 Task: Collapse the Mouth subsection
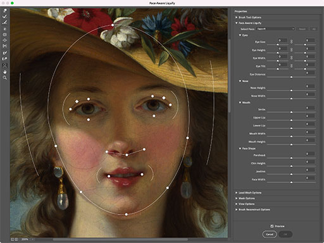pyautogui.click(x=240, y=103)
